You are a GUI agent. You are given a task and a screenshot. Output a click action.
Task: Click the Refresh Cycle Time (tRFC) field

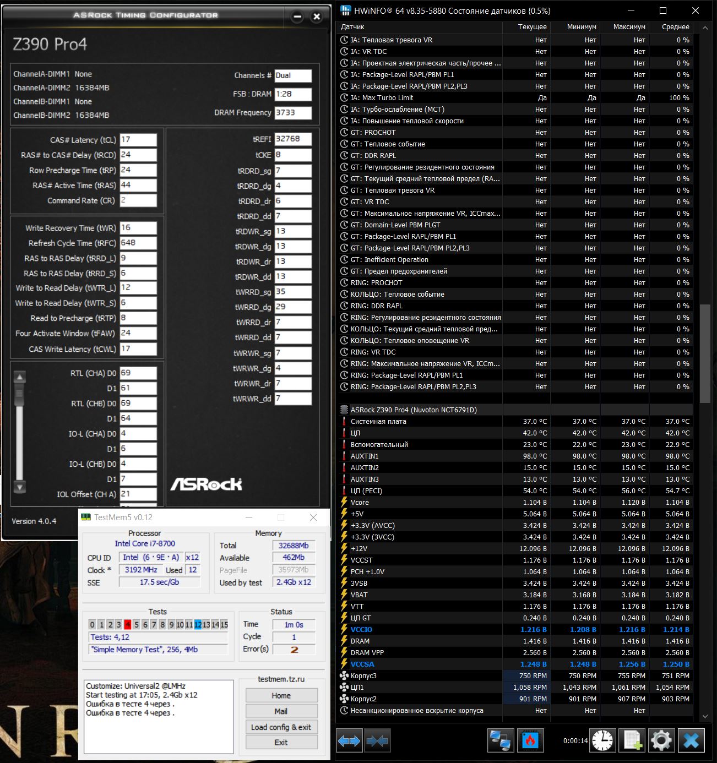pyautogui.click(x=138, y=243)
